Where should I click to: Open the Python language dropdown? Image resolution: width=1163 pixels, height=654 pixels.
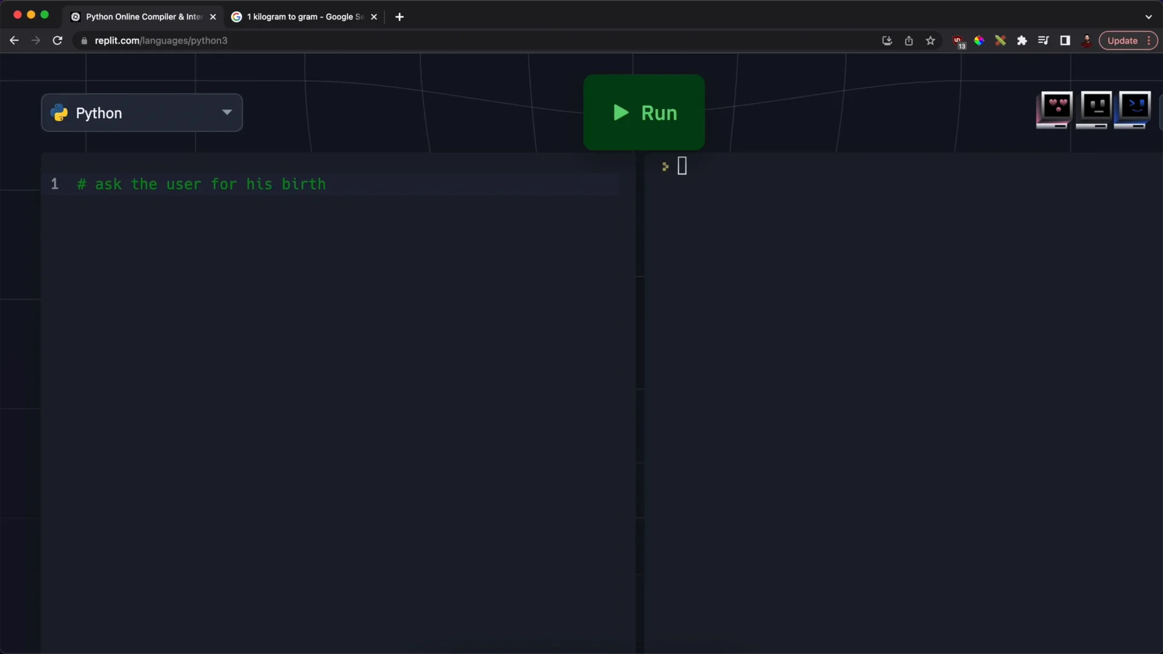point(142,113)
